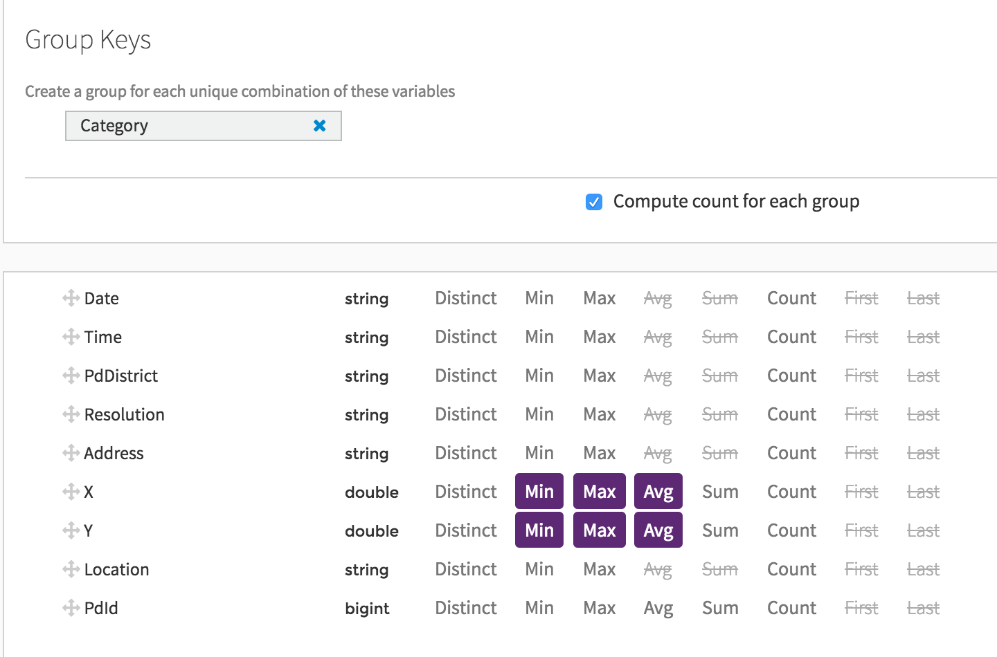Enable Distinct for X column

[466, 492]
